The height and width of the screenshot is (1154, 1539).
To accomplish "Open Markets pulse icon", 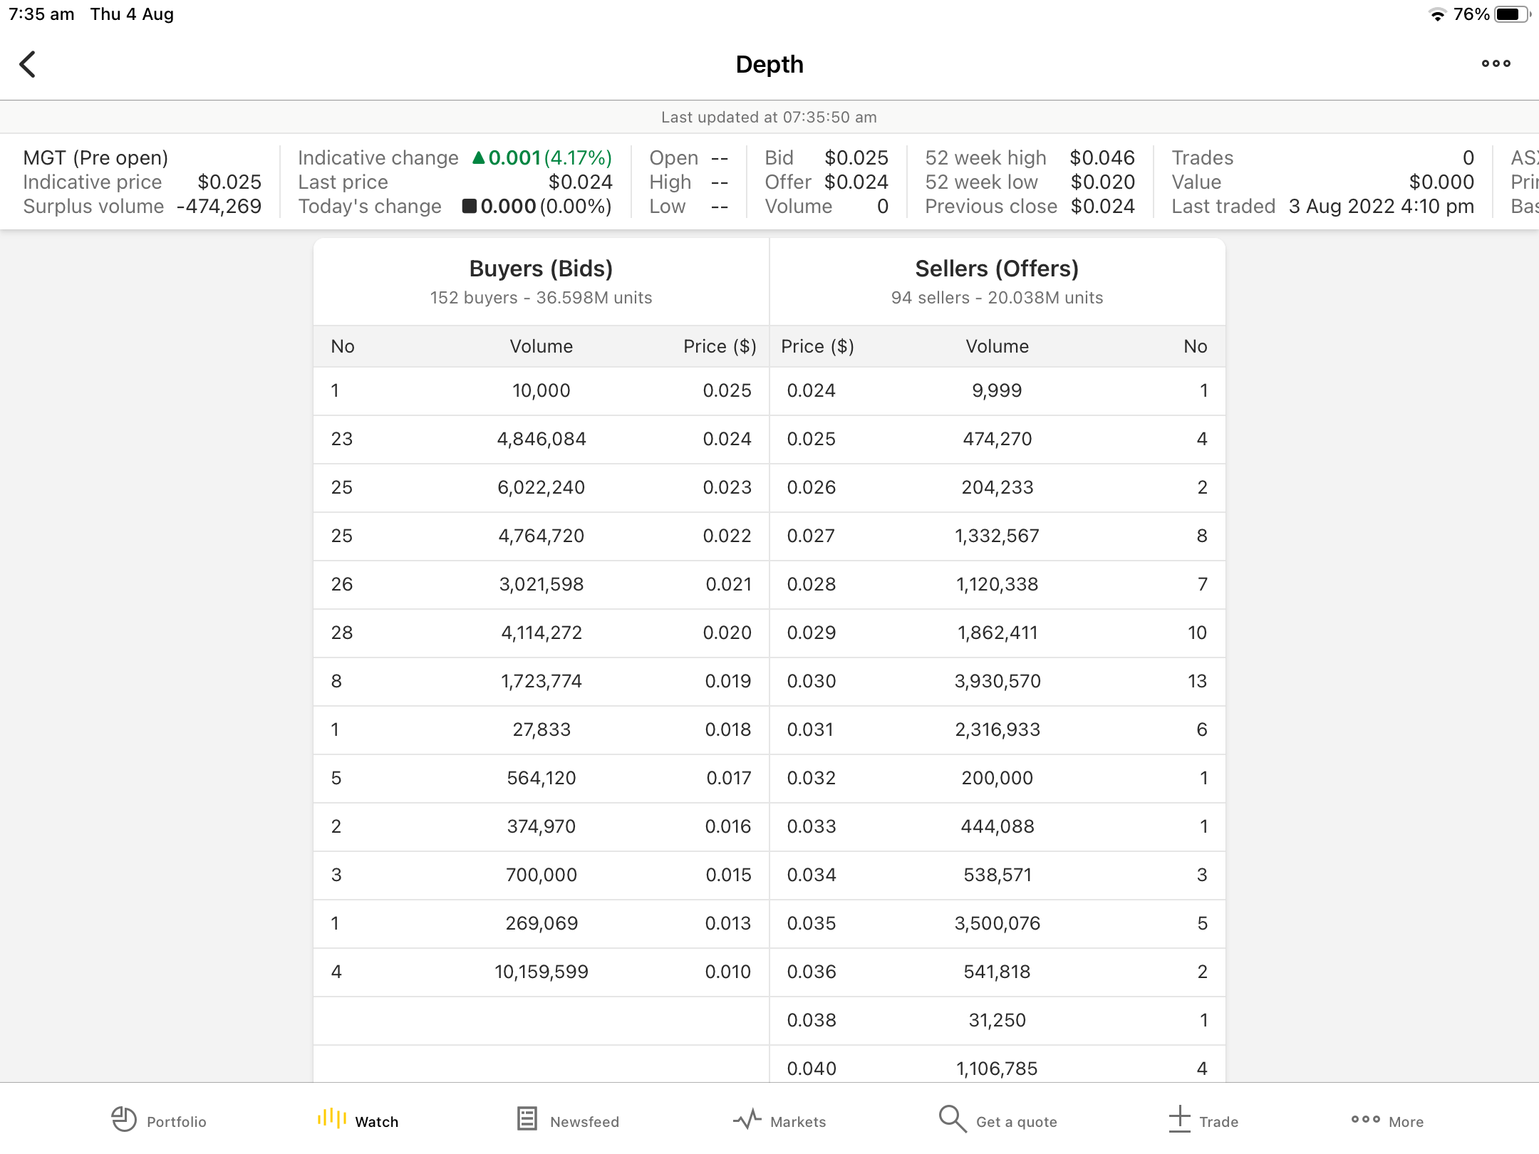I will (747, 1120).
